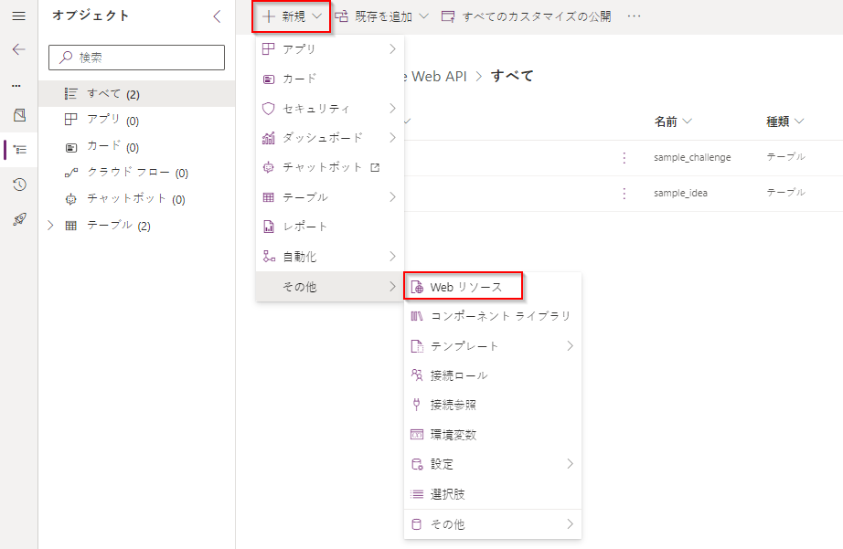Open more options for sample_idea row
Viewport: 843px width, 549px height.
tap(624, 194)
